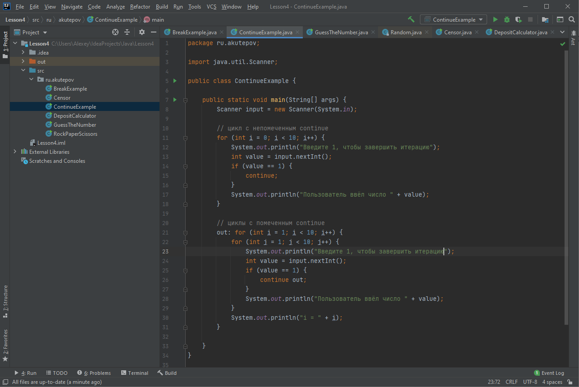Close the BreakExample.java tab
Screen dimensions: 579x387
222,32
